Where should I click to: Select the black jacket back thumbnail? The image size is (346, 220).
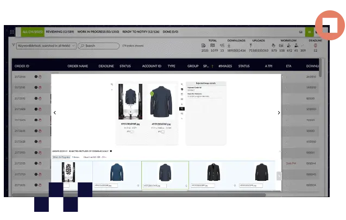[261, 172]
